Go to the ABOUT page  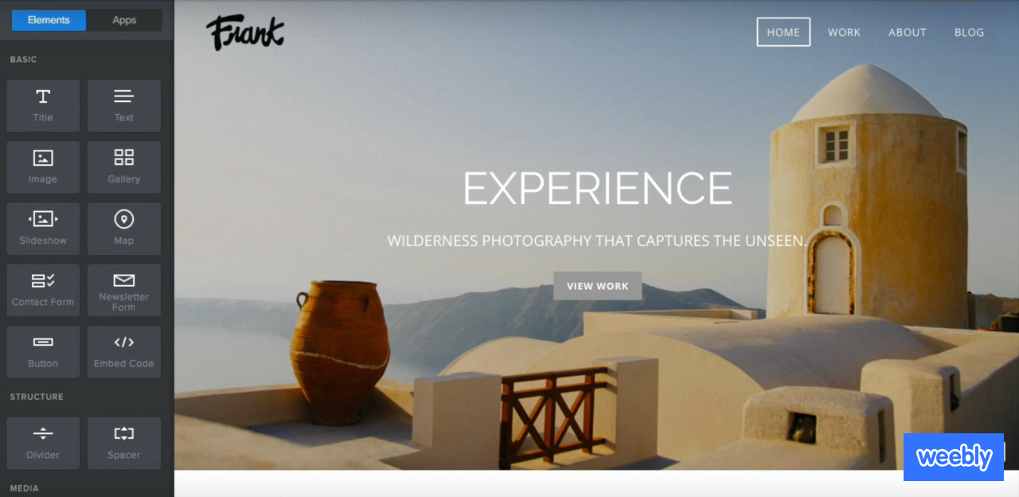coord(908,32)
